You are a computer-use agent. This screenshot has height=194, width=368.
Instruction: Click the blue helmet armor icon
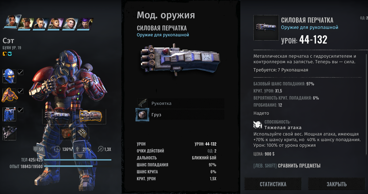(9, 76)
